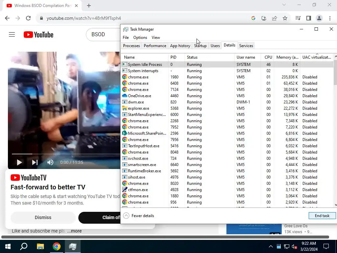Sort by Memory column header
This screenshot has width=337, height=253.
pyautogui.click(x=287, y=57)
